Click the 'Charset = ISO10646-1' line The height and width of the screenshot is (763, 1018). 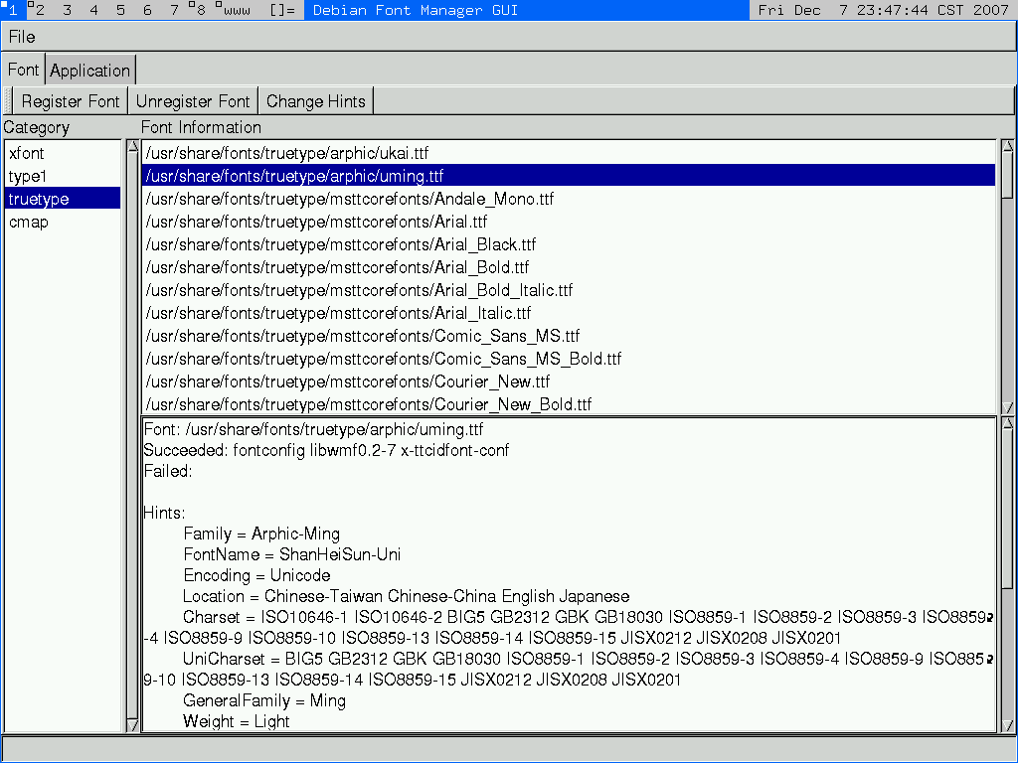coord(569,628)
